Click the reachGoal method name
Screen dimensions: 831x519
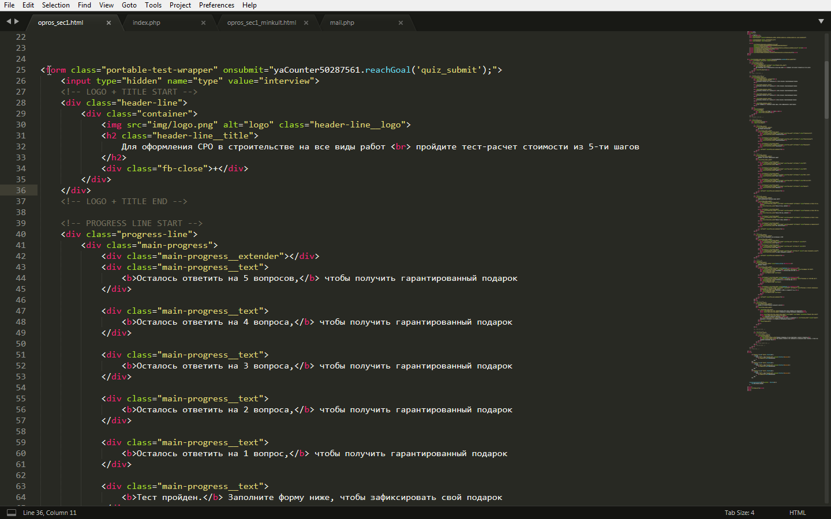click(388, 70)
